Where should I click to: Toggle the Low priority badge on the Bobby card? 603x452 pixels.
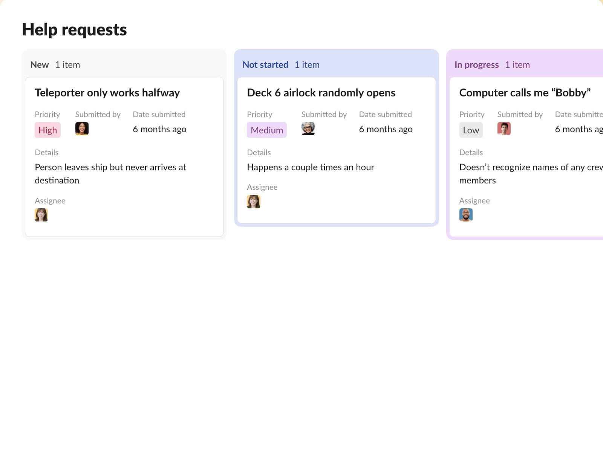click(471, 130)
